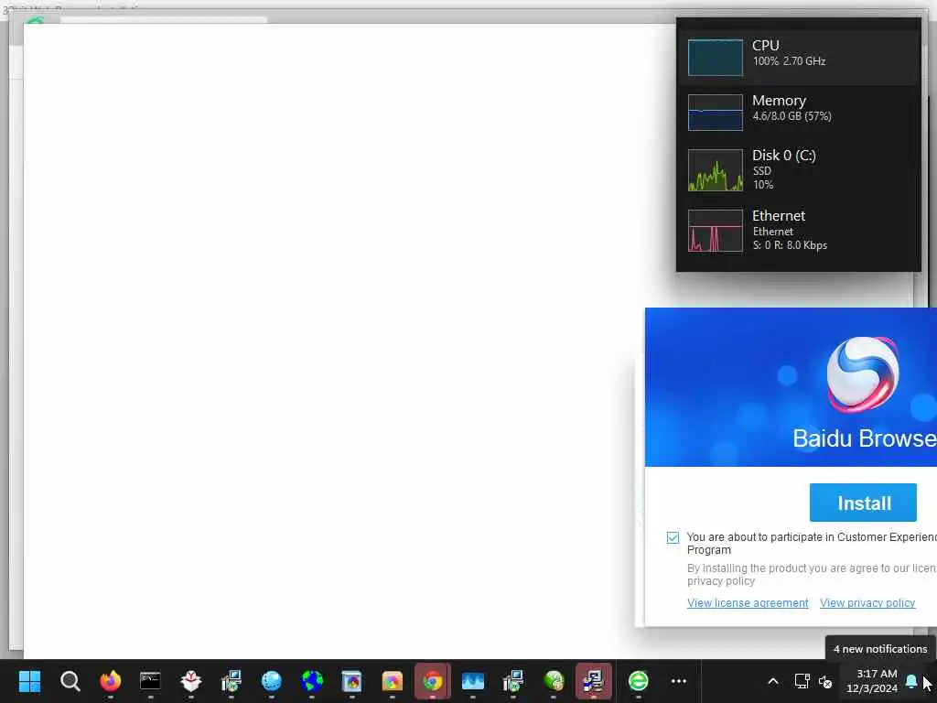Click the Disk 0 activity graph thumbnail

click(x=716, y=170)
